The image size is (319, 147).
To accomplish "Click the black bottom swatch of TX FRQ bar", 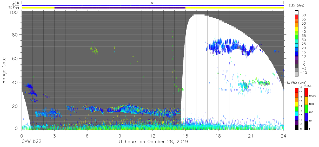I will [x=297, y=127].
